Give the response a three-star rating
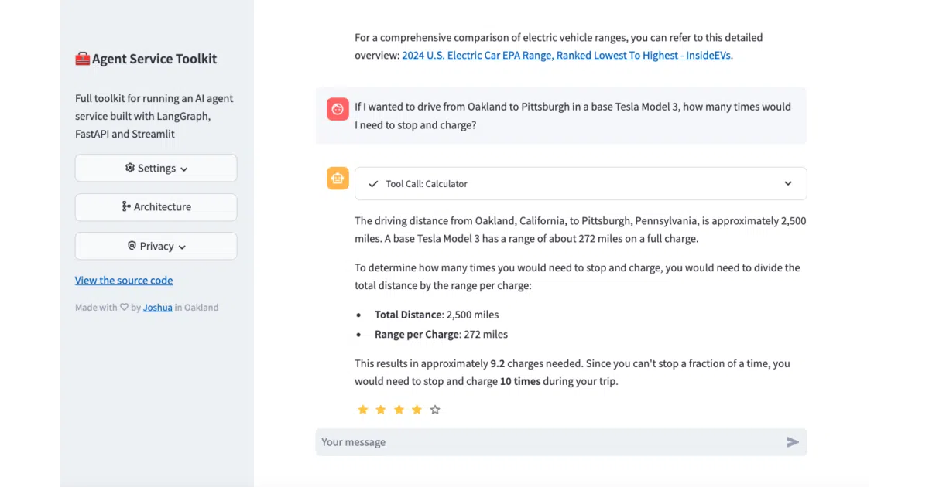 (399, 410)
